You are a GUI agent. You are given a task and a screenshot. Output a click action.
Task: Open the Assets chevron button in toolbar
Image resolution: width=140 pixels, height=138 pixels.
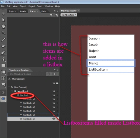point(3,93)
